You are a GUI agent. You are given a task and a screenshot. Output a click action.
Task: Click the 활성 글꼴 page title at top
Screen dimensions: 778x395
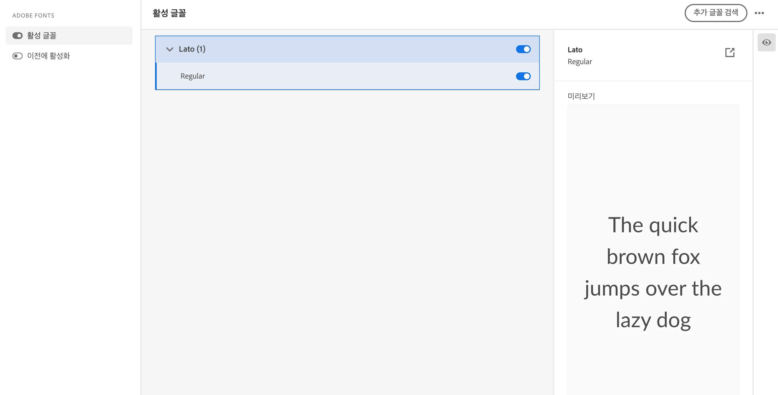(x=169, y=13)
